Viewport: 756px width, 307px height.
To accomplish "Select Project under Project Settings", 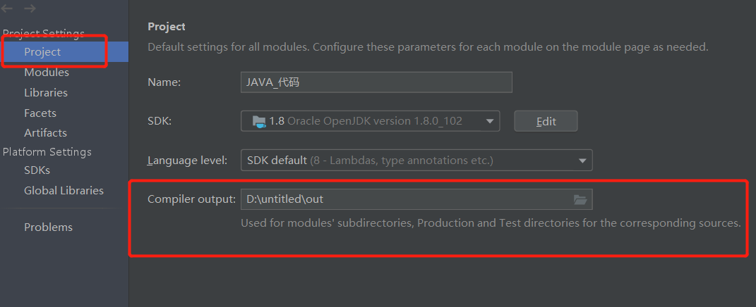I will point(42,52).
